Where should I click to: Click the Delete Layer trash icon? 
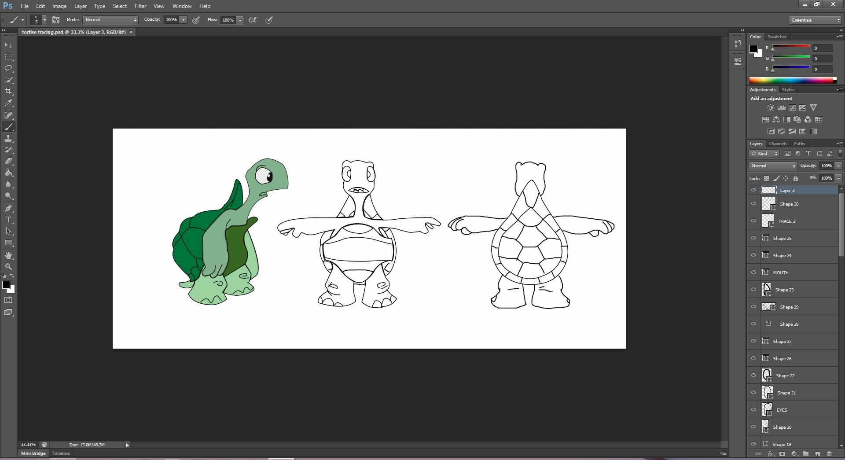point(830,454)
